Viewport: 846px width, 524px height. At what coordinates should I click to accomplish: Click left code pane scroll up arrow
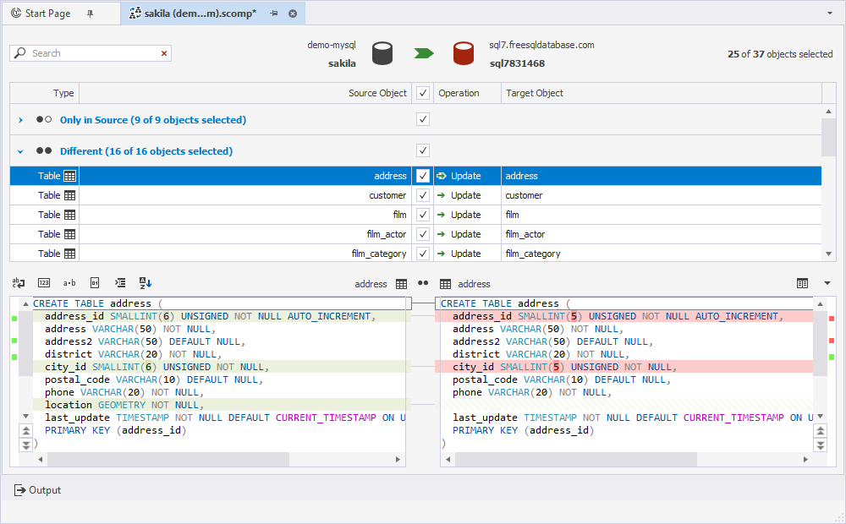pyautogui.click(x=25, y=304)
